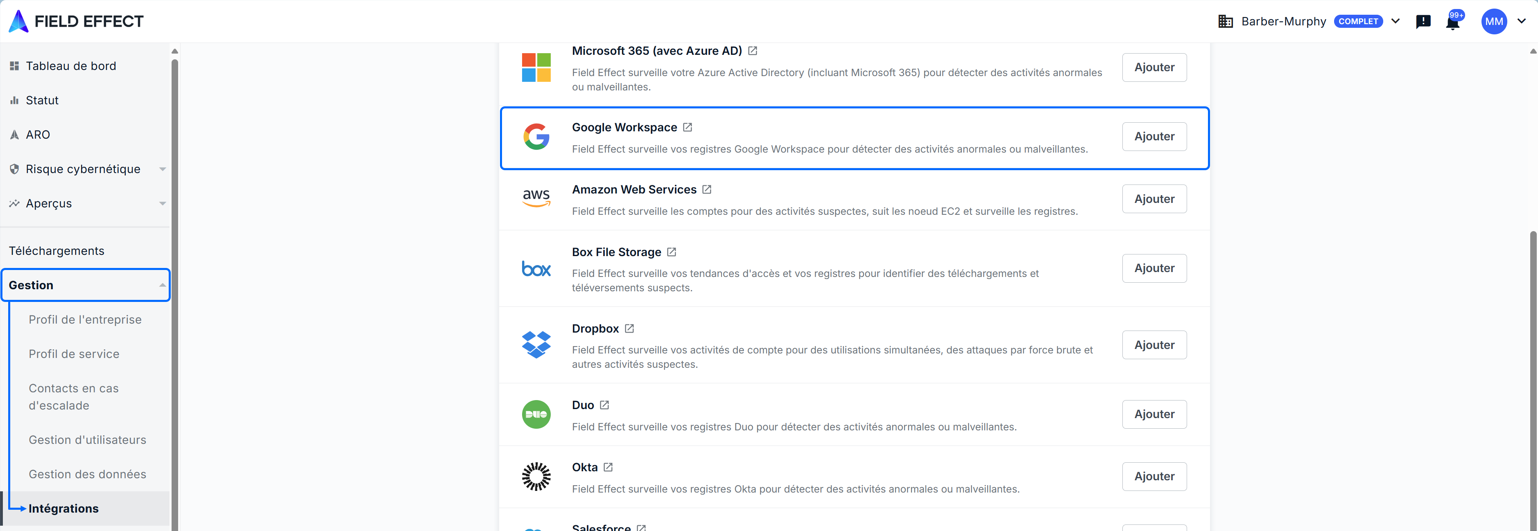Expand the Aperçus submenu

tap(162, 203)
